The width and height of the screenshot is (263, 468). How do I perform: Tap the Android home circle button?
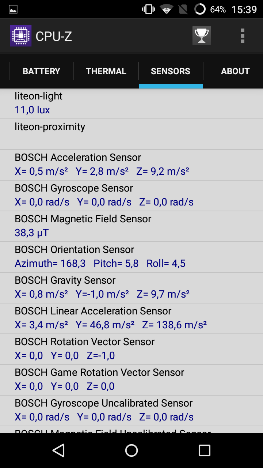pos(131,450)
